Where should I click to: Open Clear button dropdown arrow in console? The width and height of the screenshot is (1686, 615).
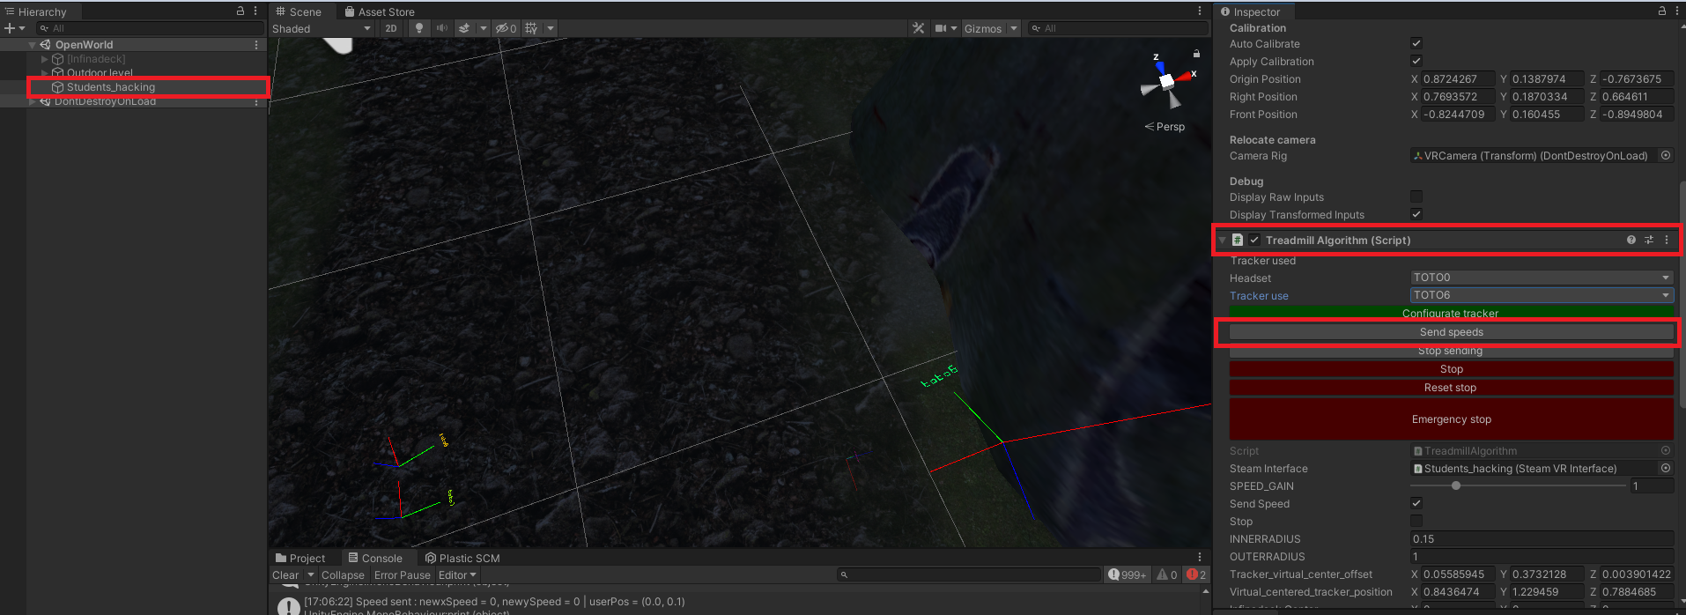click(310, 574)
